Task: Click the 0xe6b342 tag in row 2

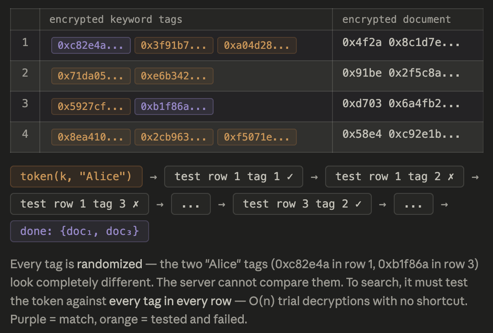Action: pos(174,76)
